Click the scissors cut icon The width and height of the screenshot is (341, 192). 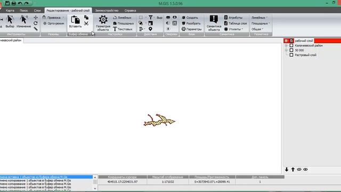[x=86, y=23]
